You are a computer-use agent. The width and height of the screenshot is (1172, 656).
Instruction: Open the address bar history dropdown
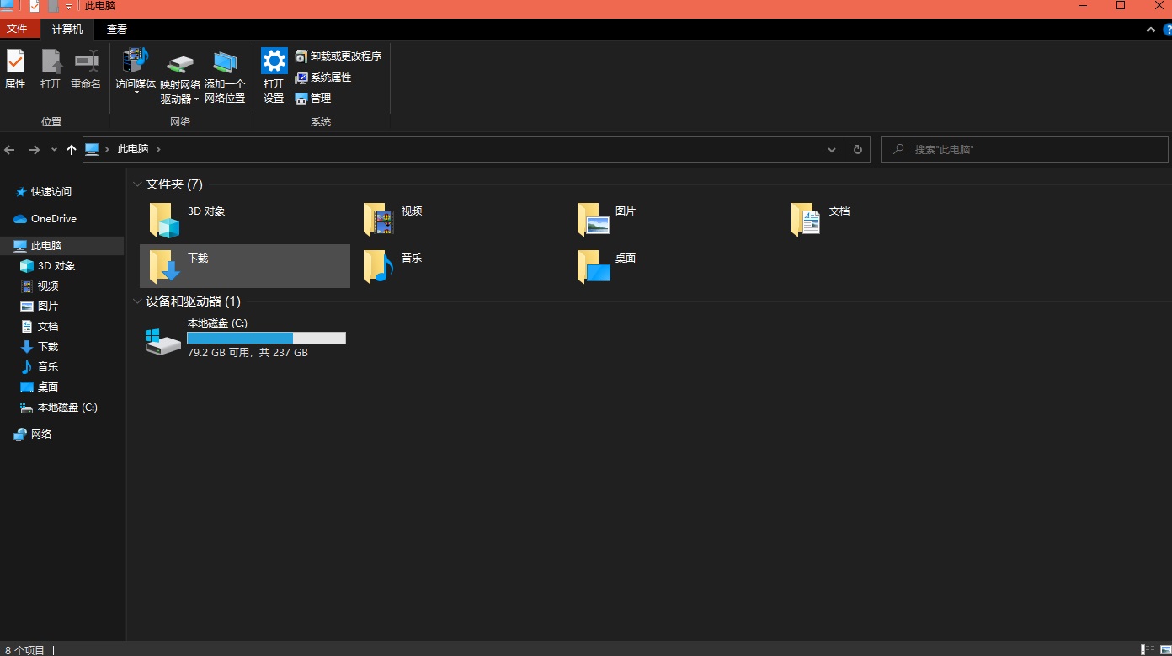[x=832, y=150]
